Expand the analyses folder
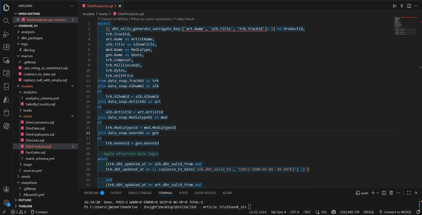 click(28, 32)
